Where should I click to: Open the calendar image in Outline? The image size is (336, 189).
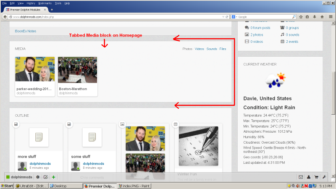point(198,146)
